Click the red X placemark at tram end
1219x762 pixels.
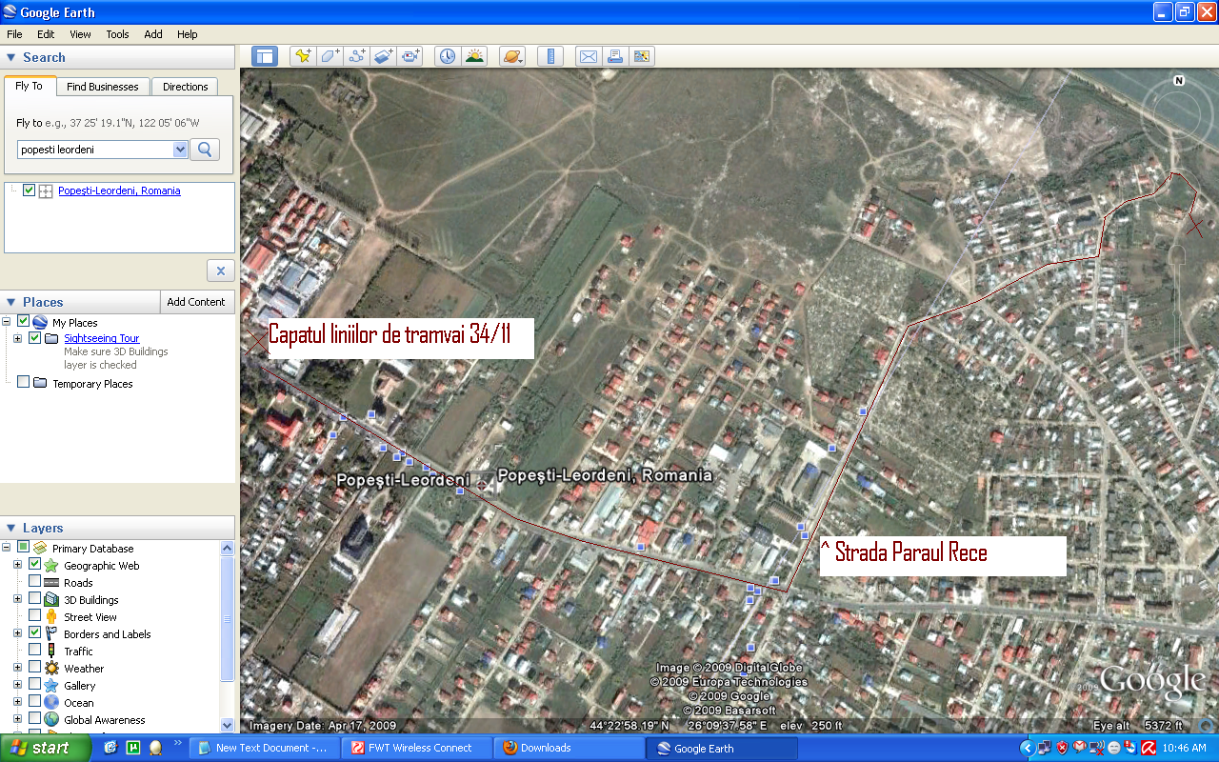click(258, 341)
